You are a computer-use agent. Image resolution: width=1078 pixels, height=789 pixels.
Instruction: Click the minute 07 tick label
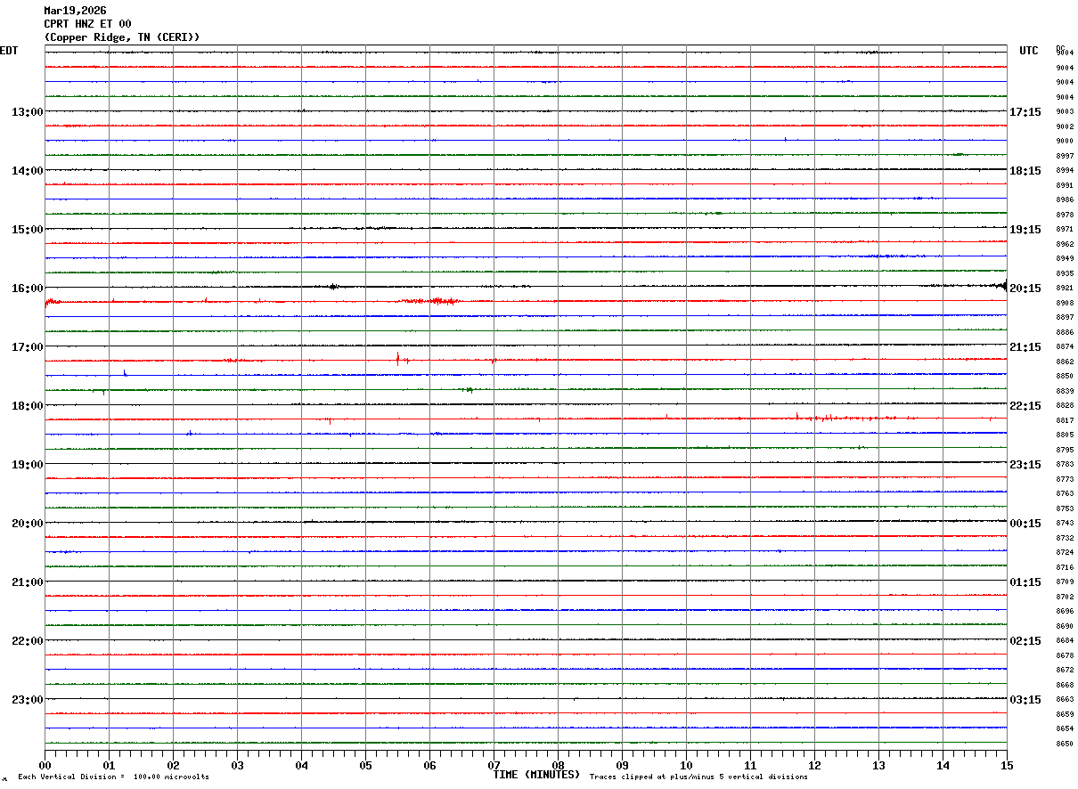tap(494, 765)
